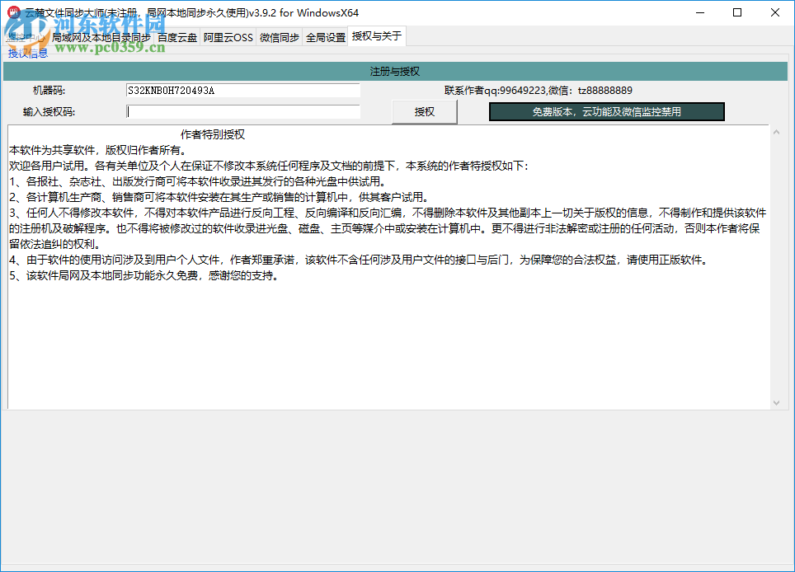
Task: Focus the 输入授权码 input box
Action: 242,112
